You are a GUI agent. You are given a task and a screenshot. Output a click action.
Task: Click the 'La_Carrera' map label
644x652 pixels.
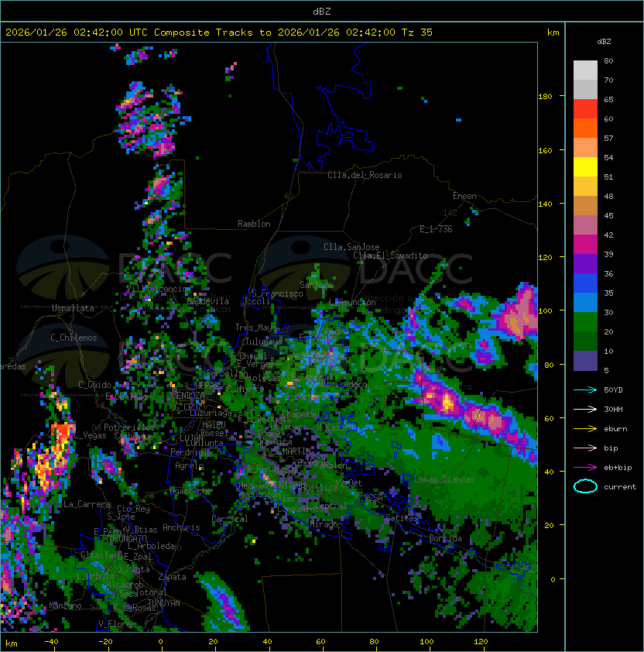[87, 504]
